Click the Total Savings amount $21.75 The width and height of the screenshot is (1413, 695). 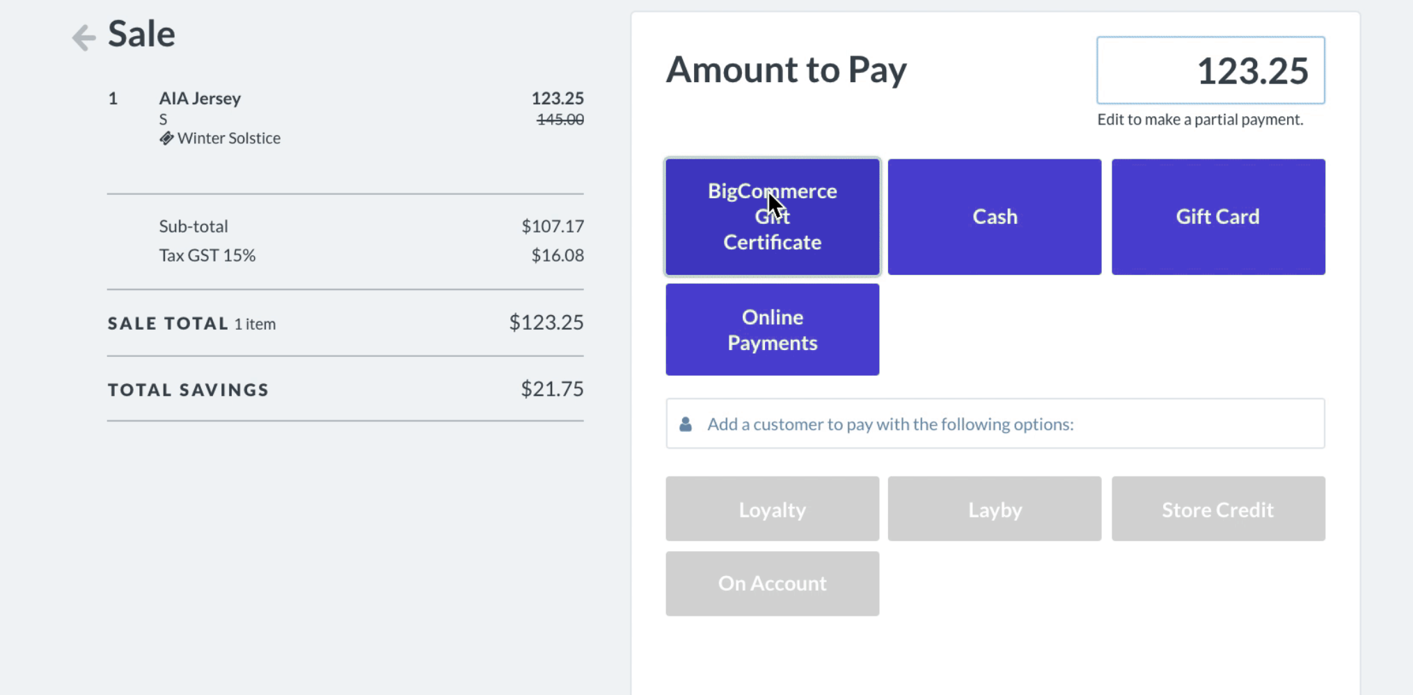click(x=552, y=389)
